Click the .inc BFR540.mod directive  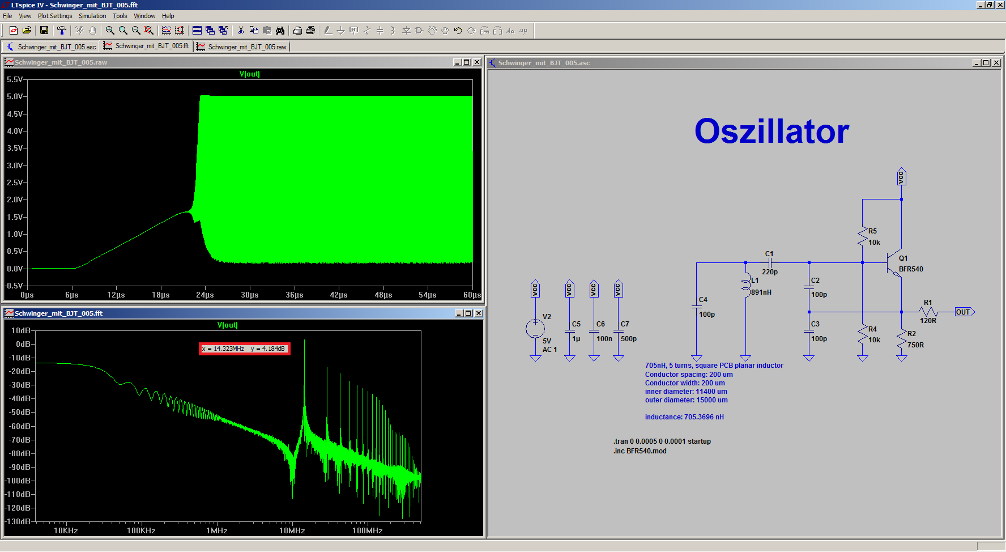640,451
